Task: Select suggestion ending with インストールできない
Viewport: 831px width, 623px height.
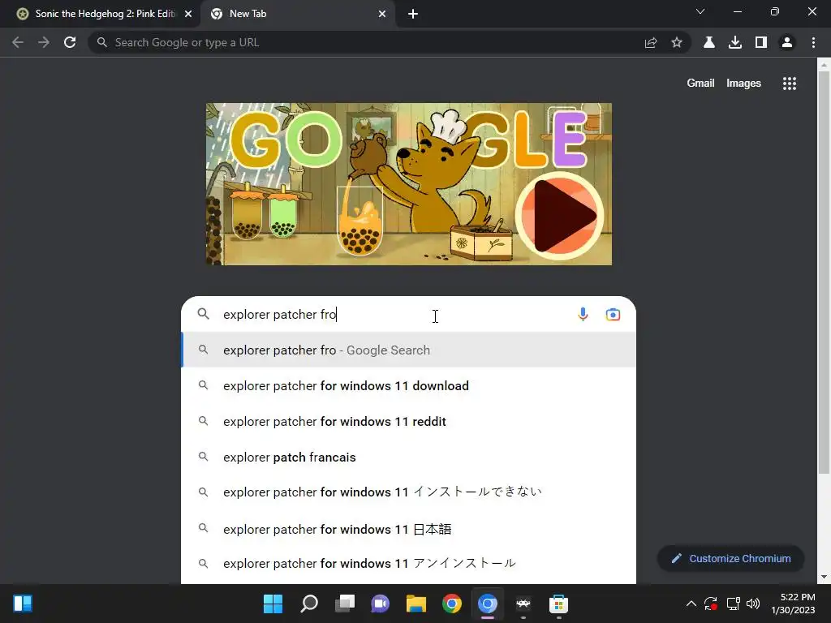Action: [409, 492]
